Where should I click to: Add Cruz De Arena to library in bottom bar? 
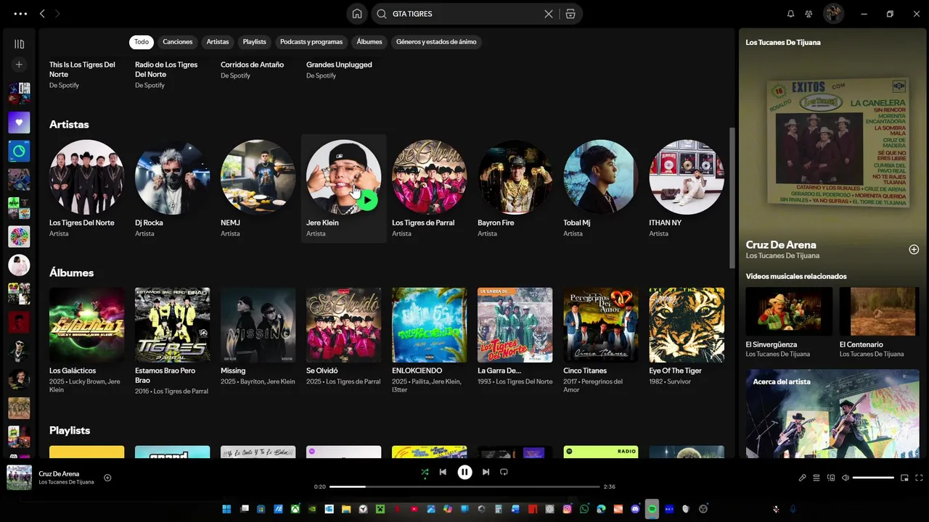tap(107, 478)
